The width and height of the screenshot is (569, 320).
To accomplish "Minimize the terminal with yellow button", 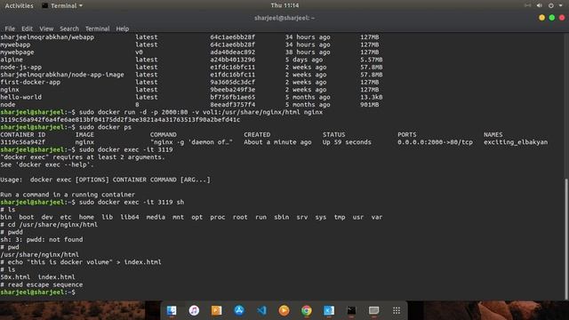I will pyautogui.click(x=541, y=18).
